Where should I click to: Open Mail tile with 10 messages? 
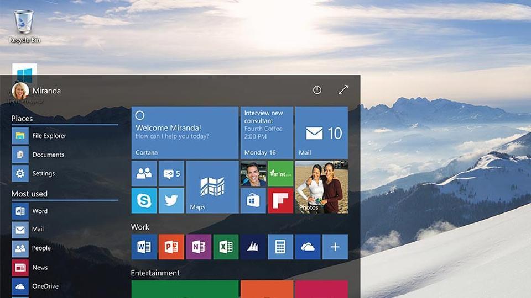click(321, 133)
